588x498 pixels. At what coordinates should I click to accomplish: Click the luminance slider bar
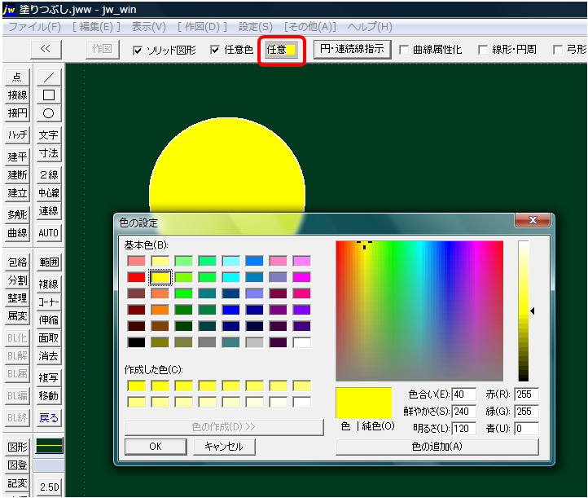tap(523, 310)
